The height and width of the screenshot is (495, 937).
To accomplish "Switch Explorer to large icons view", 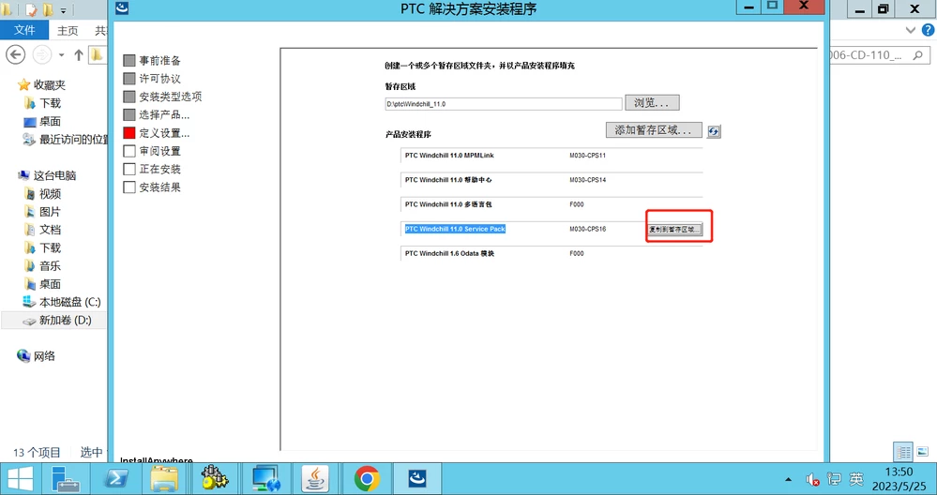I will tap(923, 452).
